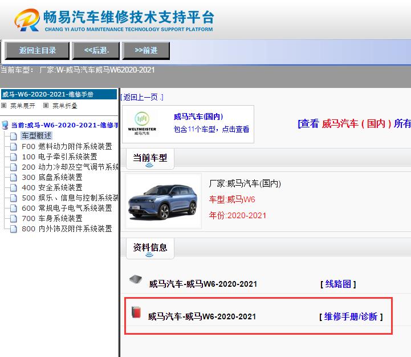Viewport: 411px width, 357px height.
Task: Click the wifi-style icon under 当前车型
Action: tap(149, 165)
